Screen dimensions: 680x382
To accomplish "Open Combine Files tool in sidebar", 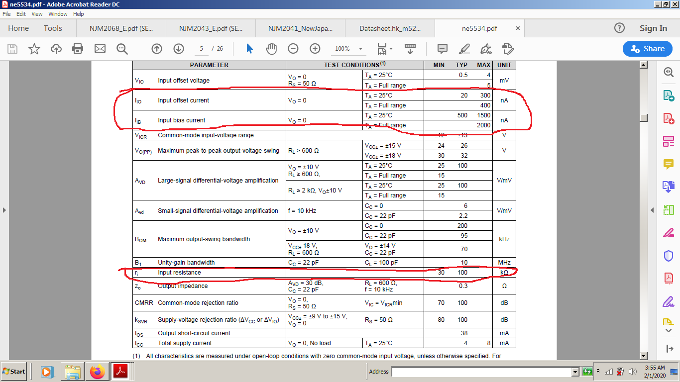I will pos(669,187).
